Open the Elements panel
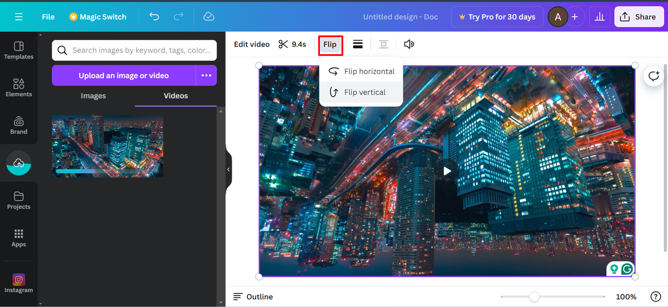668x307 pixels. coord(19,88)
